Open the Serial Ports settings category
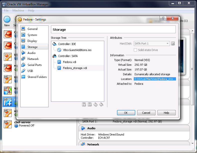The image size is (197, 153). (x=34, y=65)
